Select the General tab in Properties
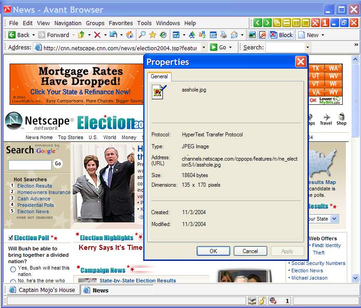Image resolution: width=361 pixels, height=308 pixels. [159, 76]
